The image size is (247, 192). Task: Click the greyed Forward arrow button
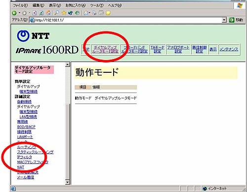point(24,13)
